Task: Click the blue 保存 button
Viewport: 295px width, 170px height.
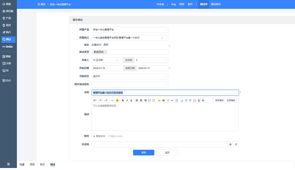Action: tap(144, 152)
